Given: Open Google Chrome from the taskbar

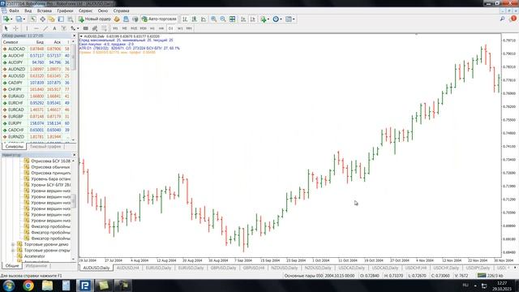Looking at the screenshot, I should [x=28, y=286].
